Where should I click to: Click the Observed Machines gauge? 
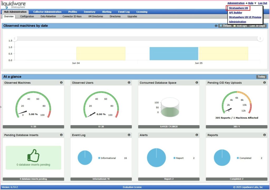33,105
